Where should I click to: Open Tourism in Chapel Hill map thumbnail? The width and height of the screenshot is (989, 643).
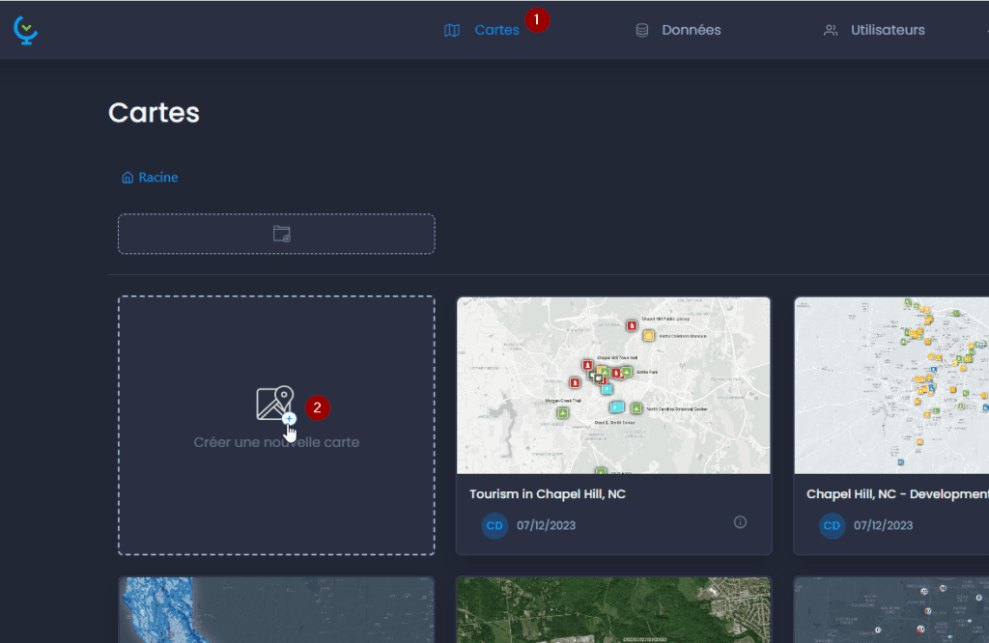(613, 385)
